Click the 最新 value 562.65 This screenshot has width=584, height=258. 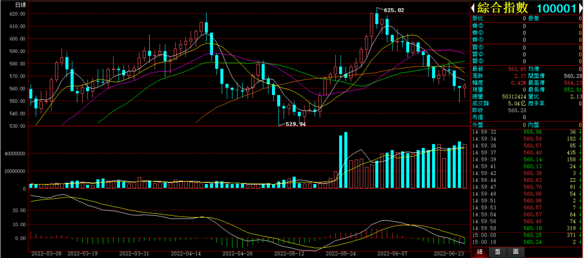tap(518, 69)
